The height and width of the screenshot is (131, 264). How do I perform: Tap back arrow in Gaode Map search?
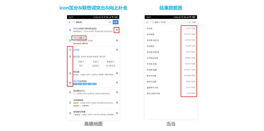(x=70, y=22)
